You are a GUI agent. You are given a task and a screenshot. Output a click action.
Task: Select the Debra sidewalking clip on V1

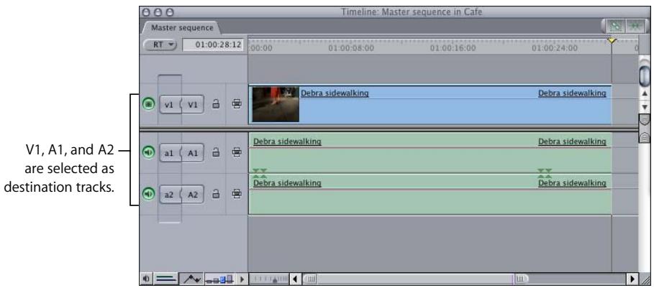pyautogui.click(x=430, y=105)
